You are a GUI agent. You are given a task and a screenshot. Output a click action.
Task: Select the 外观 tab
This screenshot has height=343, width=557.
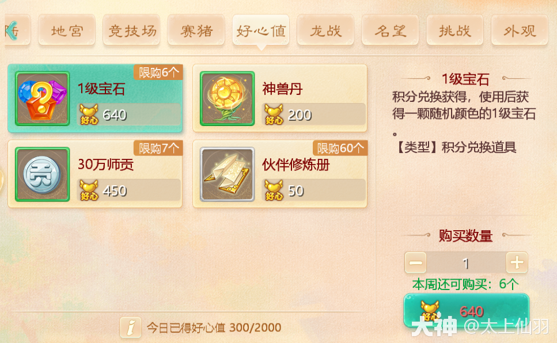[x=520, y=31]
